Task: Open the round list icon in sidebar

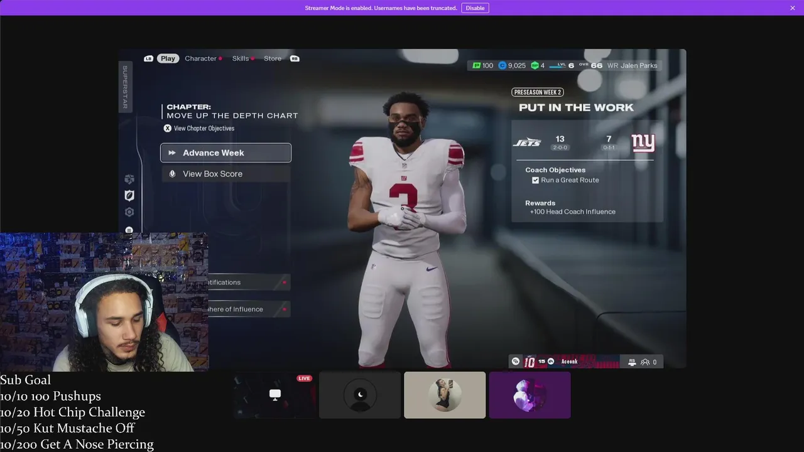Action: [129, 230]
